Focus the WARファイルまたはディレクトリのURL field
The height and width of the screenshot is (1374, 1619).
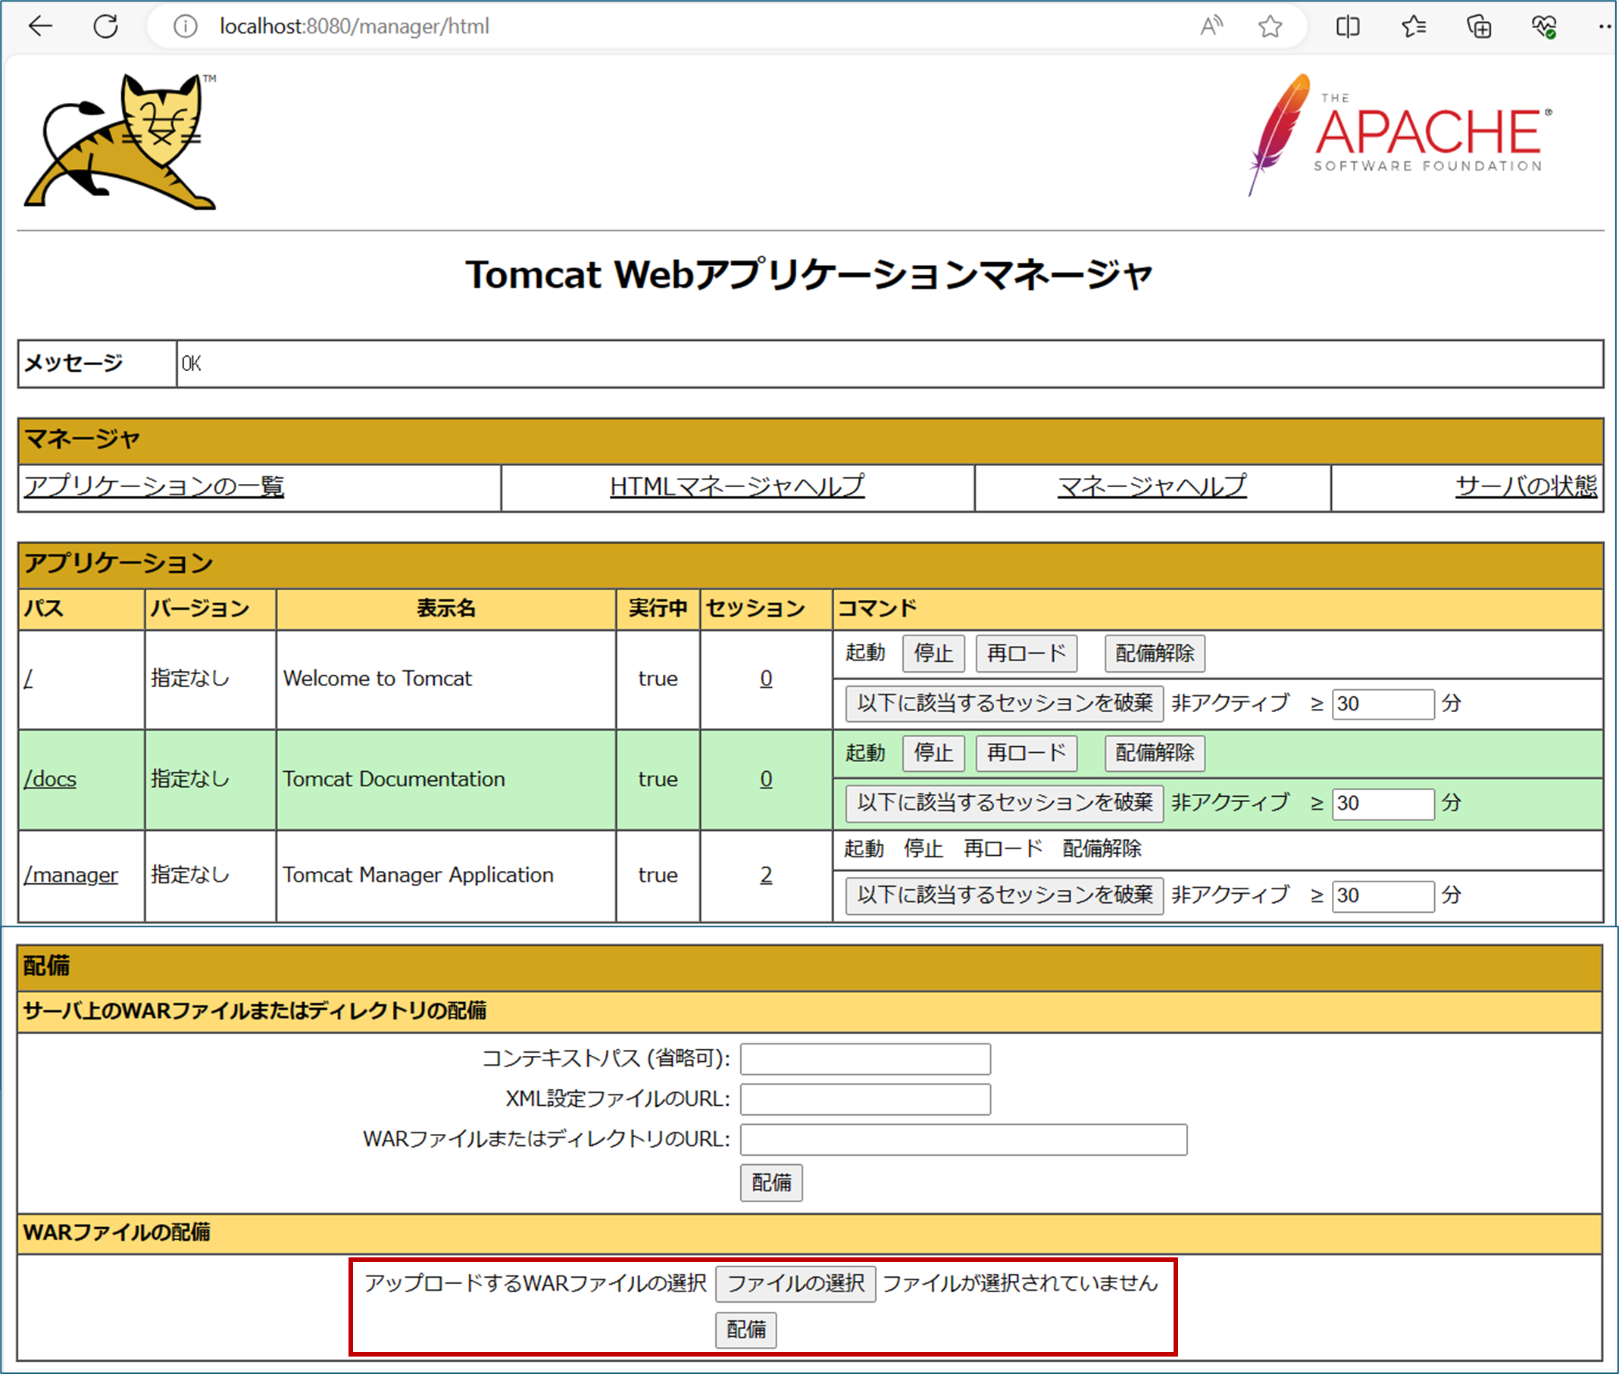964,1140
